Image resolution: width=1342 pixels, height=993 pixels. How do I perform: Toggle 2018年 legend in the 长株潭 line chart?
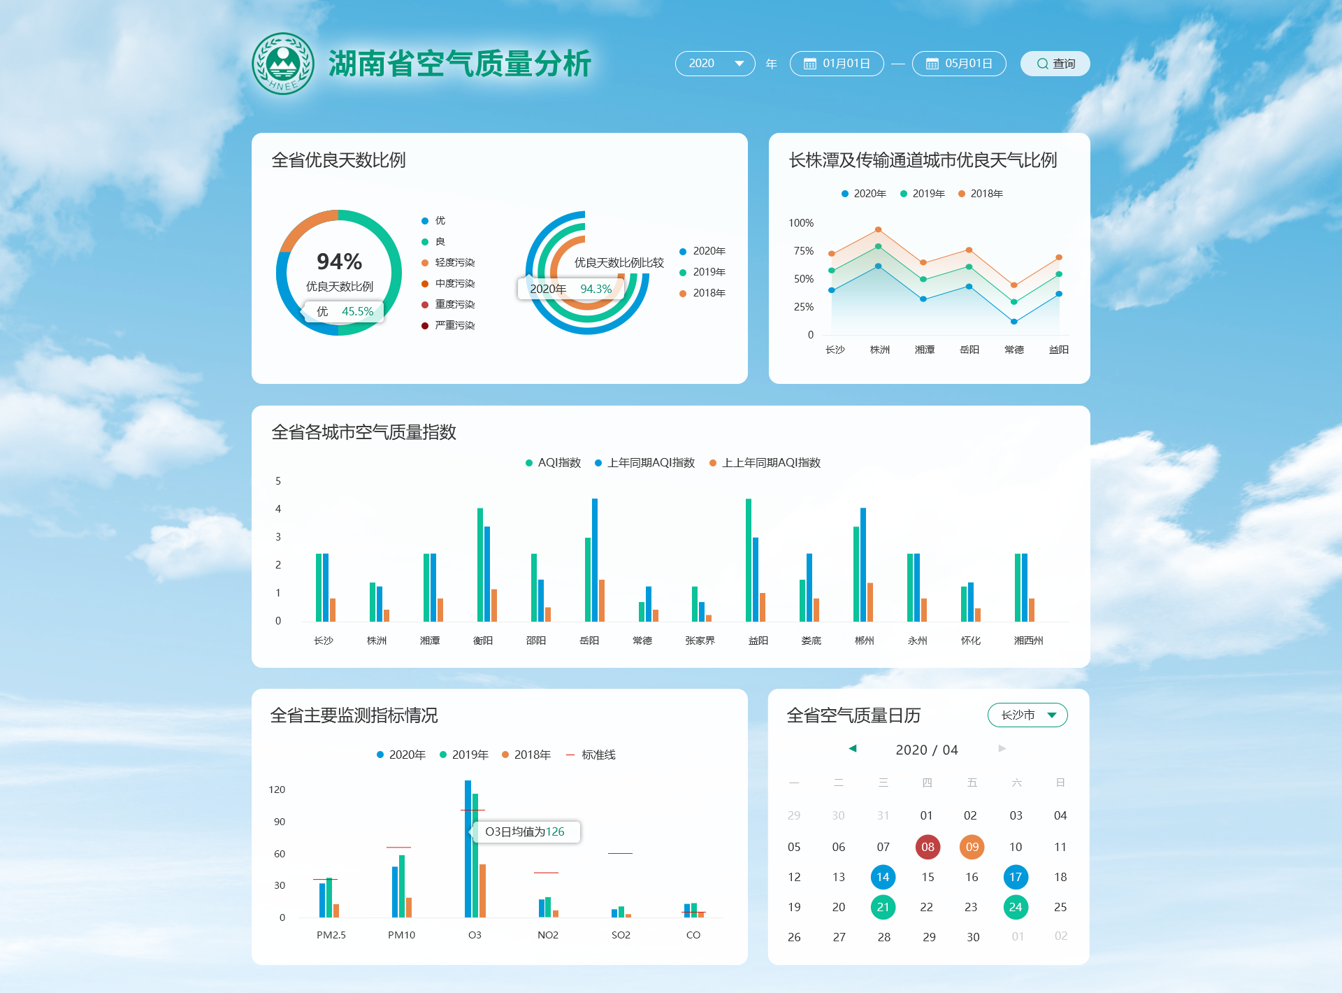tap(981, 194)
